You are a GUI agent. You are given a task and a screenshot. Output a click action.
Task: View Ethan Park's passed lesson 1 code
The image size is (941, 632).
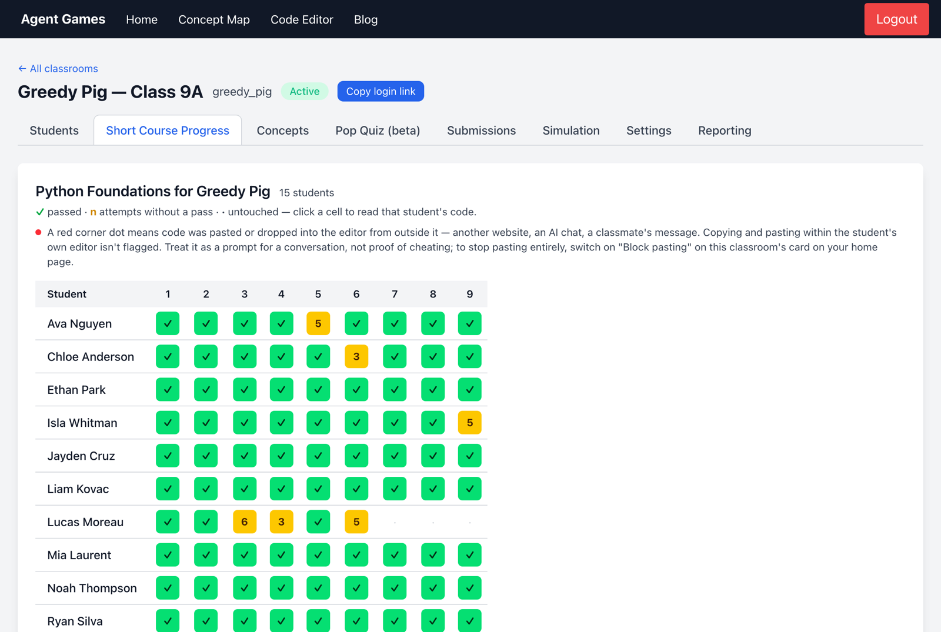(168, 389)
